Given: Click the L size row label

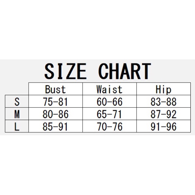Looking at the screenshot, I should click(17, 126).
